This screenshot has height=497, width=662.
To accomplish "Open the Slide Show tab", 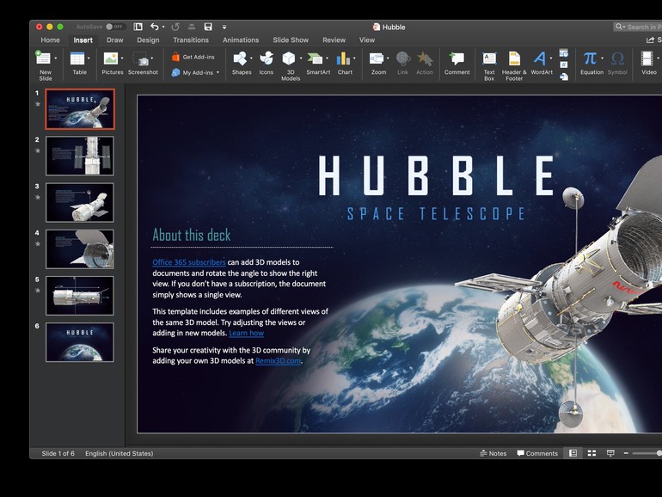I will 291,40.
